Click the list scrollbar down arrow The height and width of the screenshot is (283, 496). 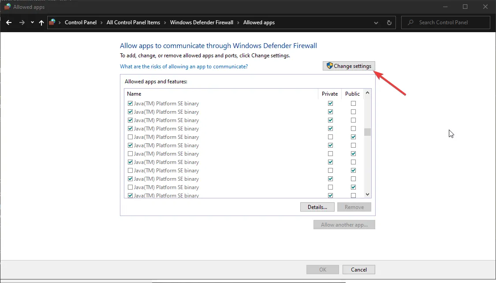[x=367, y=194]
